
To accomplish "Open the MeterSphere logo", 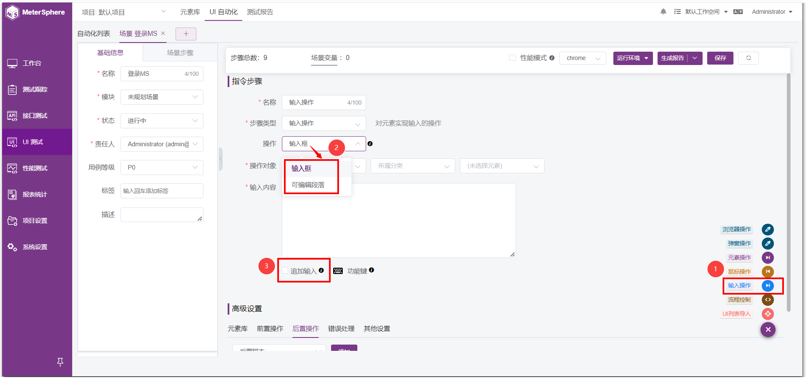I will pos(35,12).
